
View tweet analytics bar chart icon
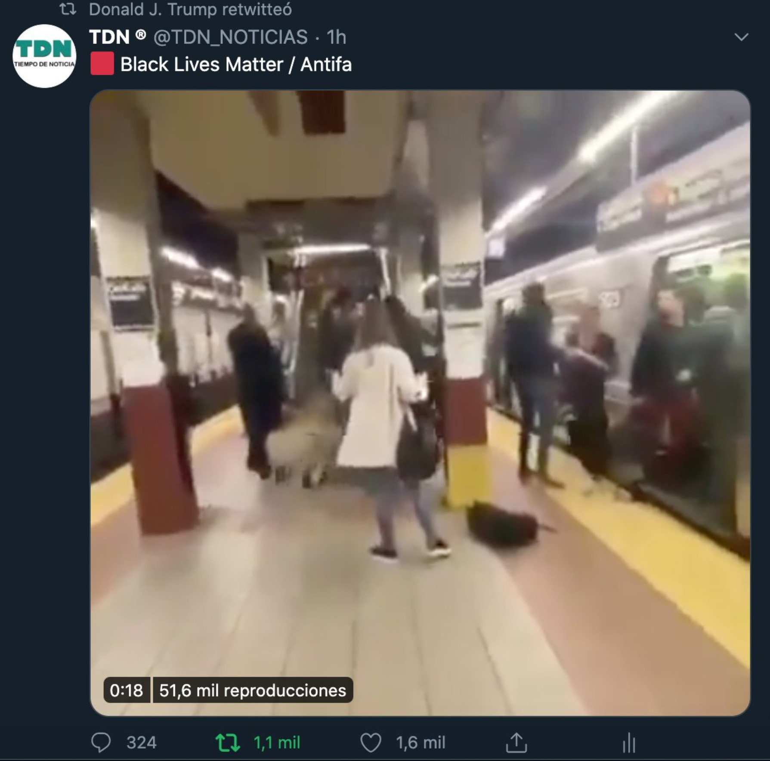coord(629,743)
